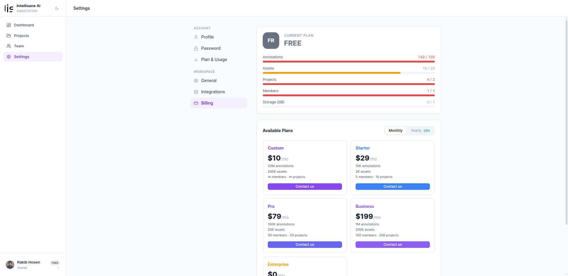Switch billing to Yearly -20%
This screenshot has width=568, height=276.
coord(420,131)
